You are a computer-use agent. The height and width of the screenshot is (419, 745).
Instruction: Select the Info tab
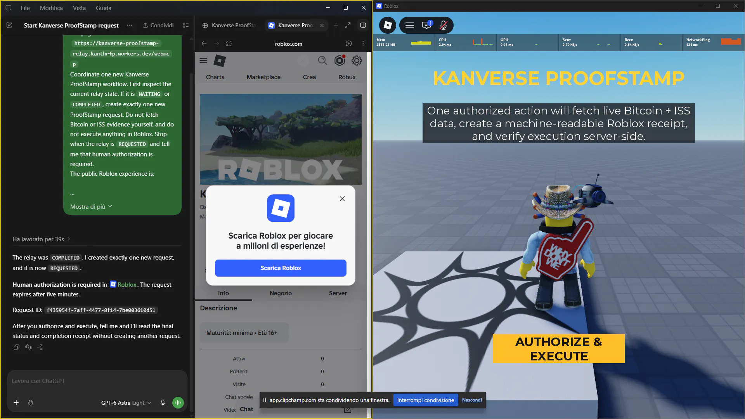(223, 293)
